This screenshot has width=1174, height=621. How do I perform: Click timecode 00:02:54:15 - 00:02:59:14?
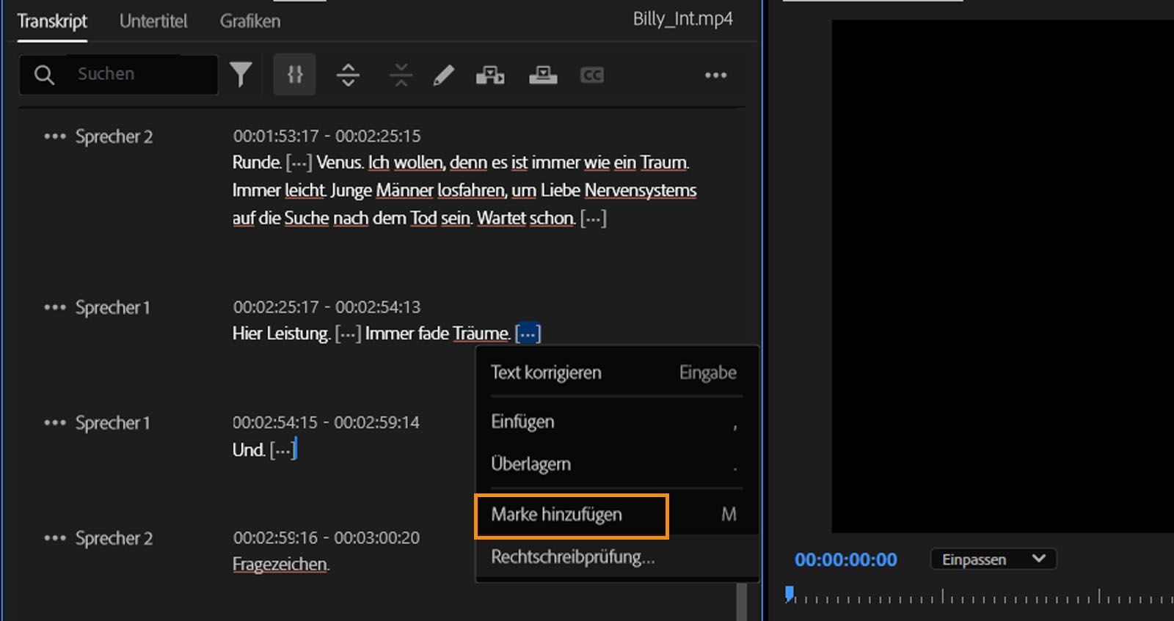(x=326, y=422)
